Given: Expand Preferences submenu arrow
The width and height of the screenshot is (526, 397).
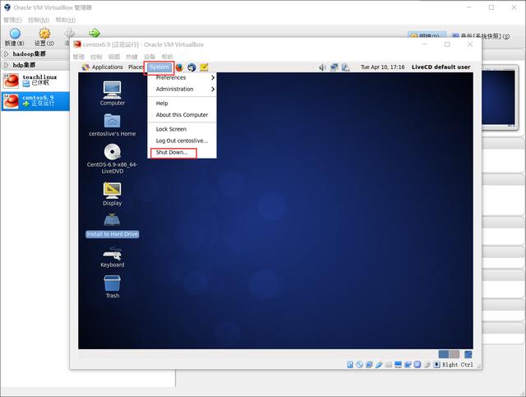Looking at the screenshot, I should [213, 77].
